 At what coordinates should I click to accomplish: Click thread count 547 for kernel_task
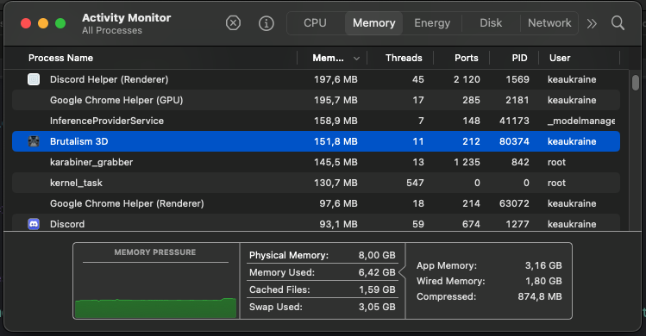pos(415,183)
